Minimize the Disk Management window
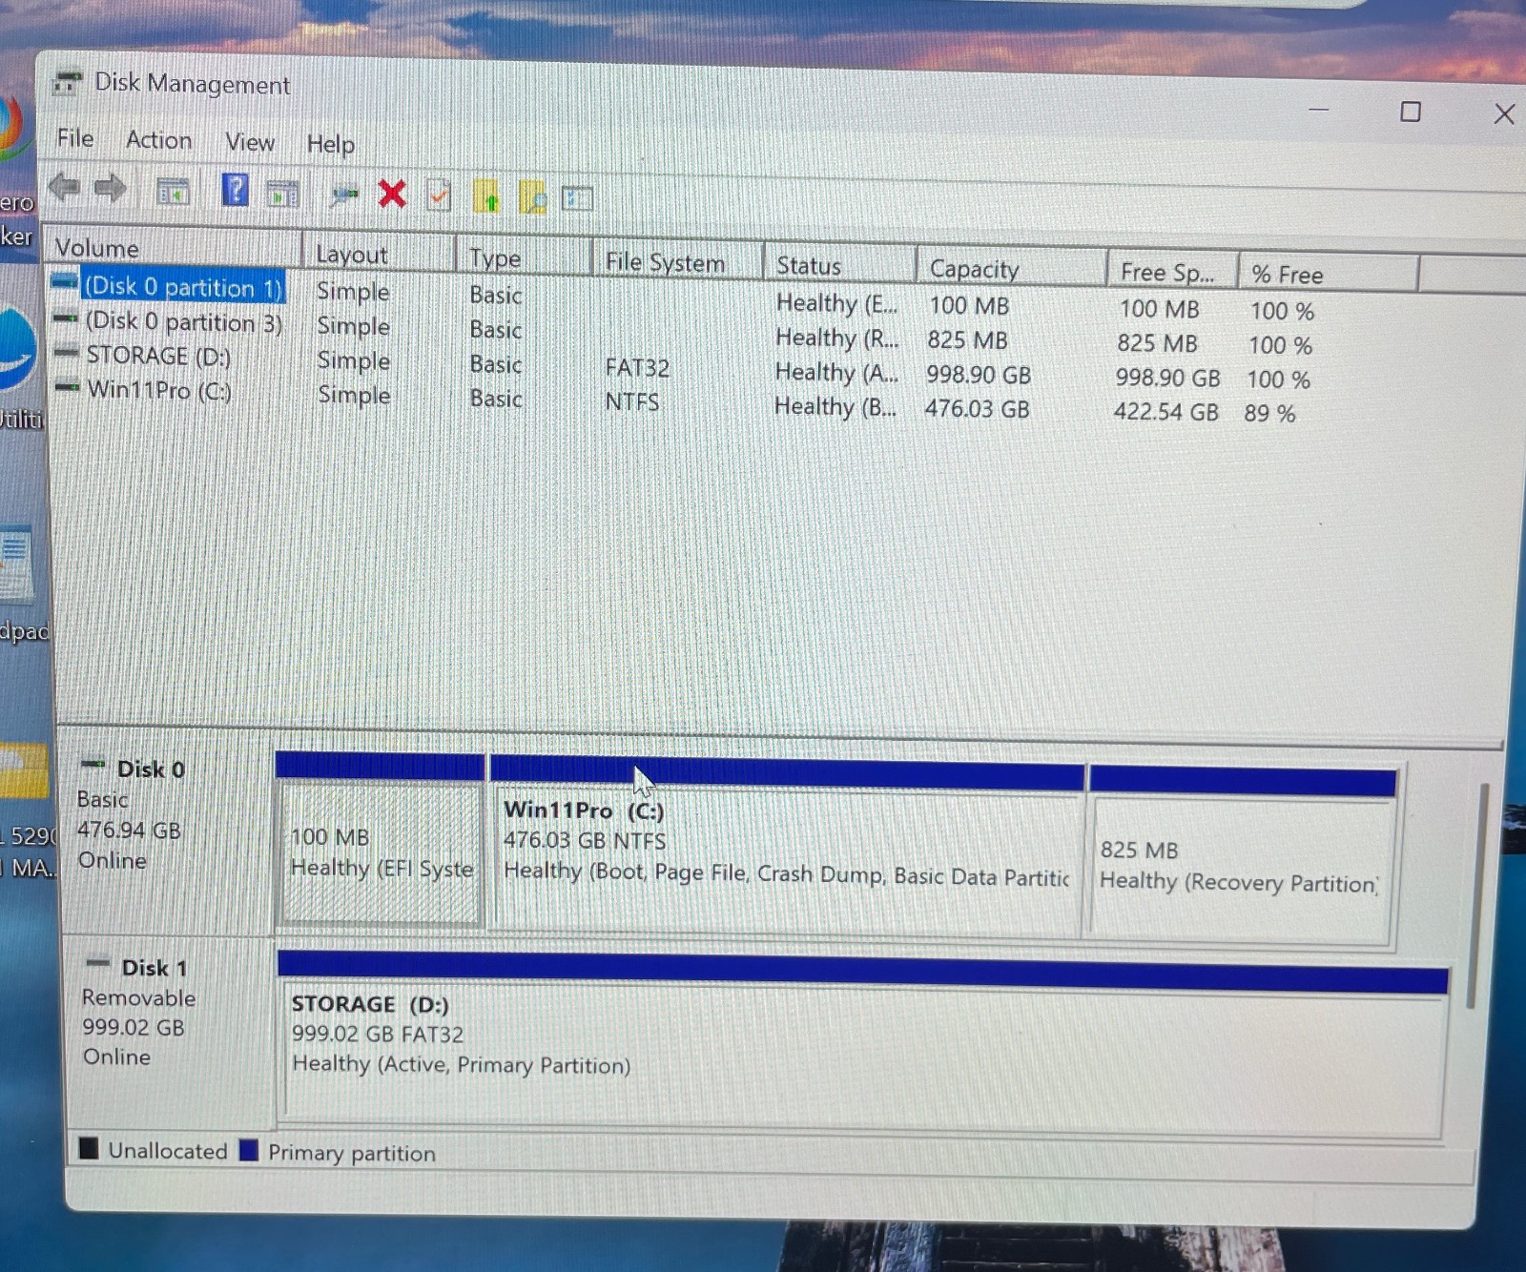Viewport: 1526px width, 1272px height. tap(1318, 110)
